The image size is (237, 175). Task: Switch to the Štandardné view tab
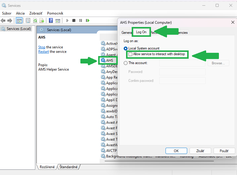click(x=69, y=167)
